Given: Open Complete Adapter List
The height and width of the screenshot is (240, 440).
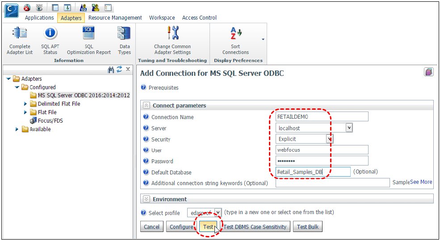Looking at the screenshot, I should (x=20, y=41).
